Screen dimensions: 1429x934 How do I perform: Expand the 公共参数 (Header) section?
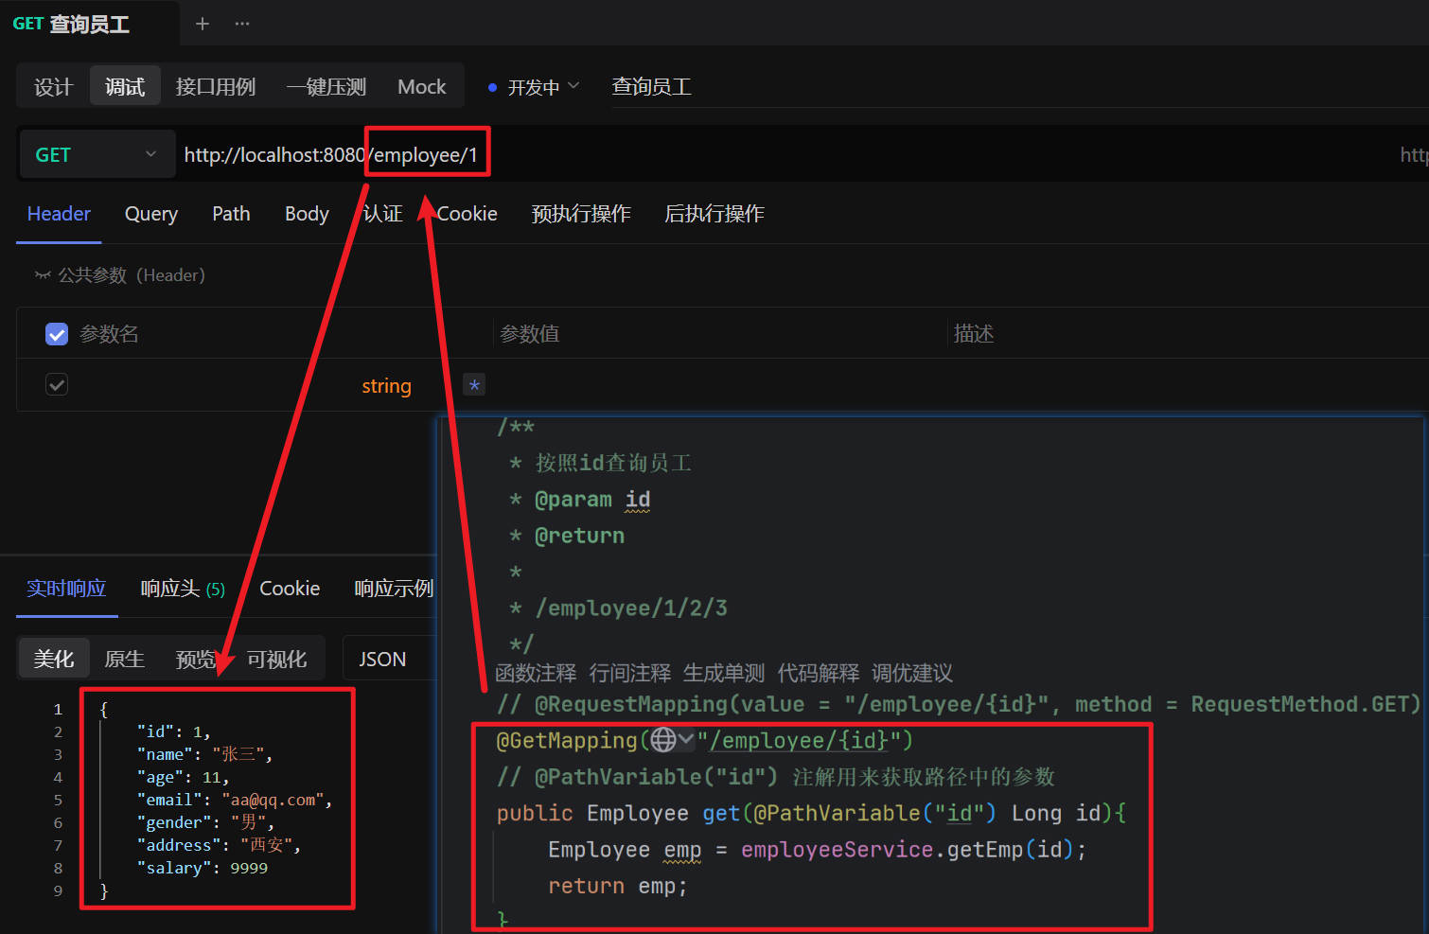click(120, 275)
